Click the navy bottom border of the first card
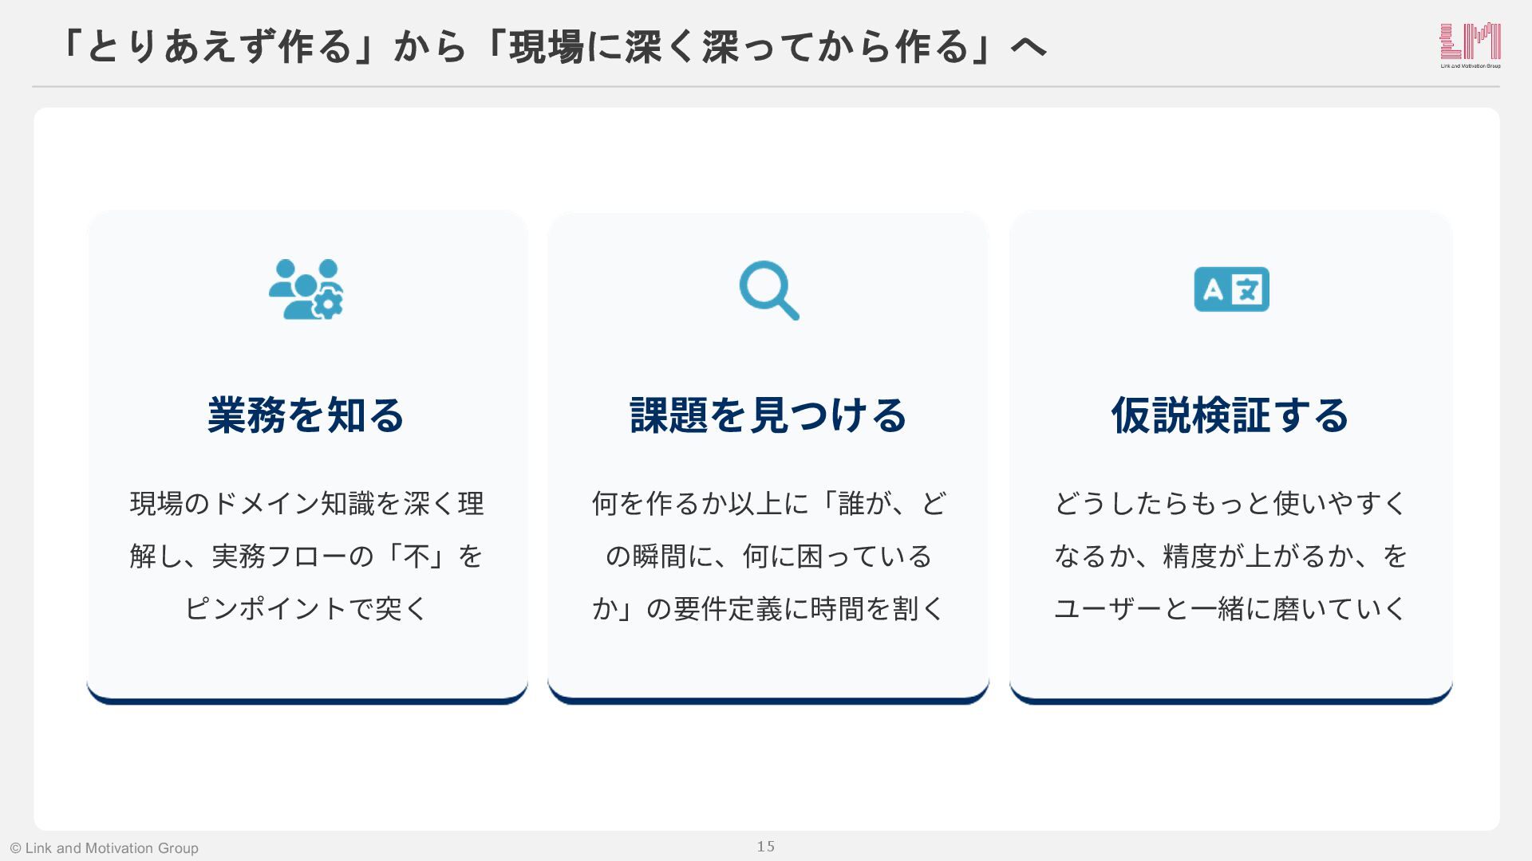 (x=306, y=702)
